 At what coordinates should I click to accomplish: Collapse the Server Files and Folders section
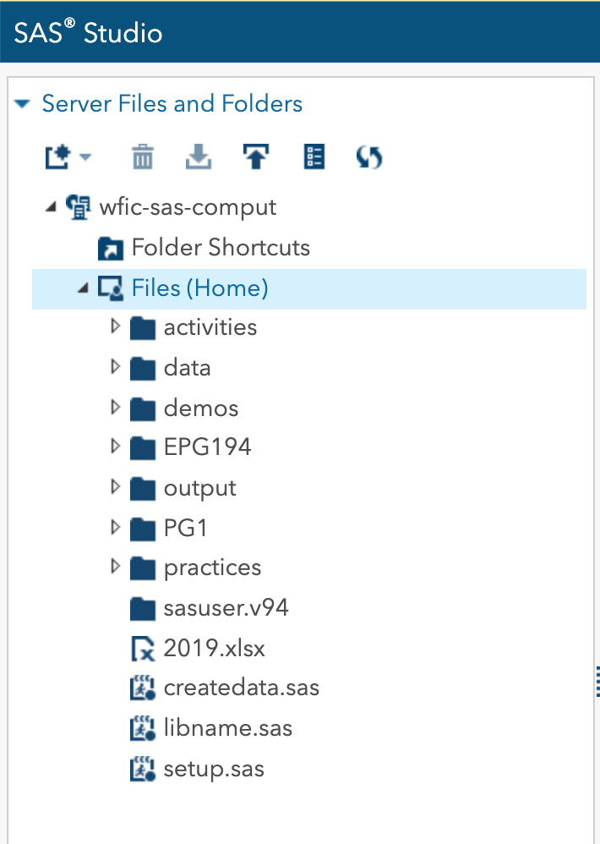(23, 104)
